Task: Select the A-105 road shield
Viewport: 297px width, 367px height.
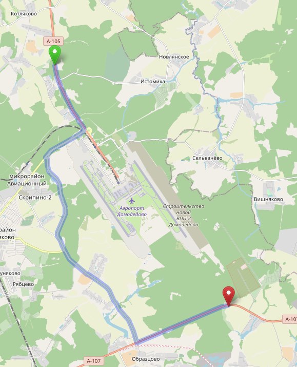Action: point(53,42)
